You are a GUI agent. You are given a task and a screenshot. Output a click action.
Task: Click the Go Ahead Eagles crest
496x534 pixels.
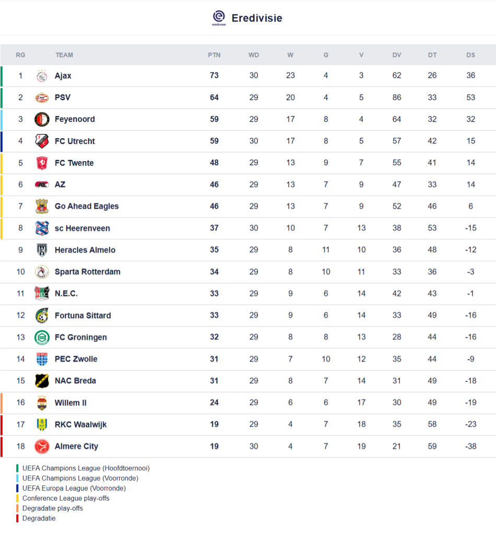(x=42, y=207)
